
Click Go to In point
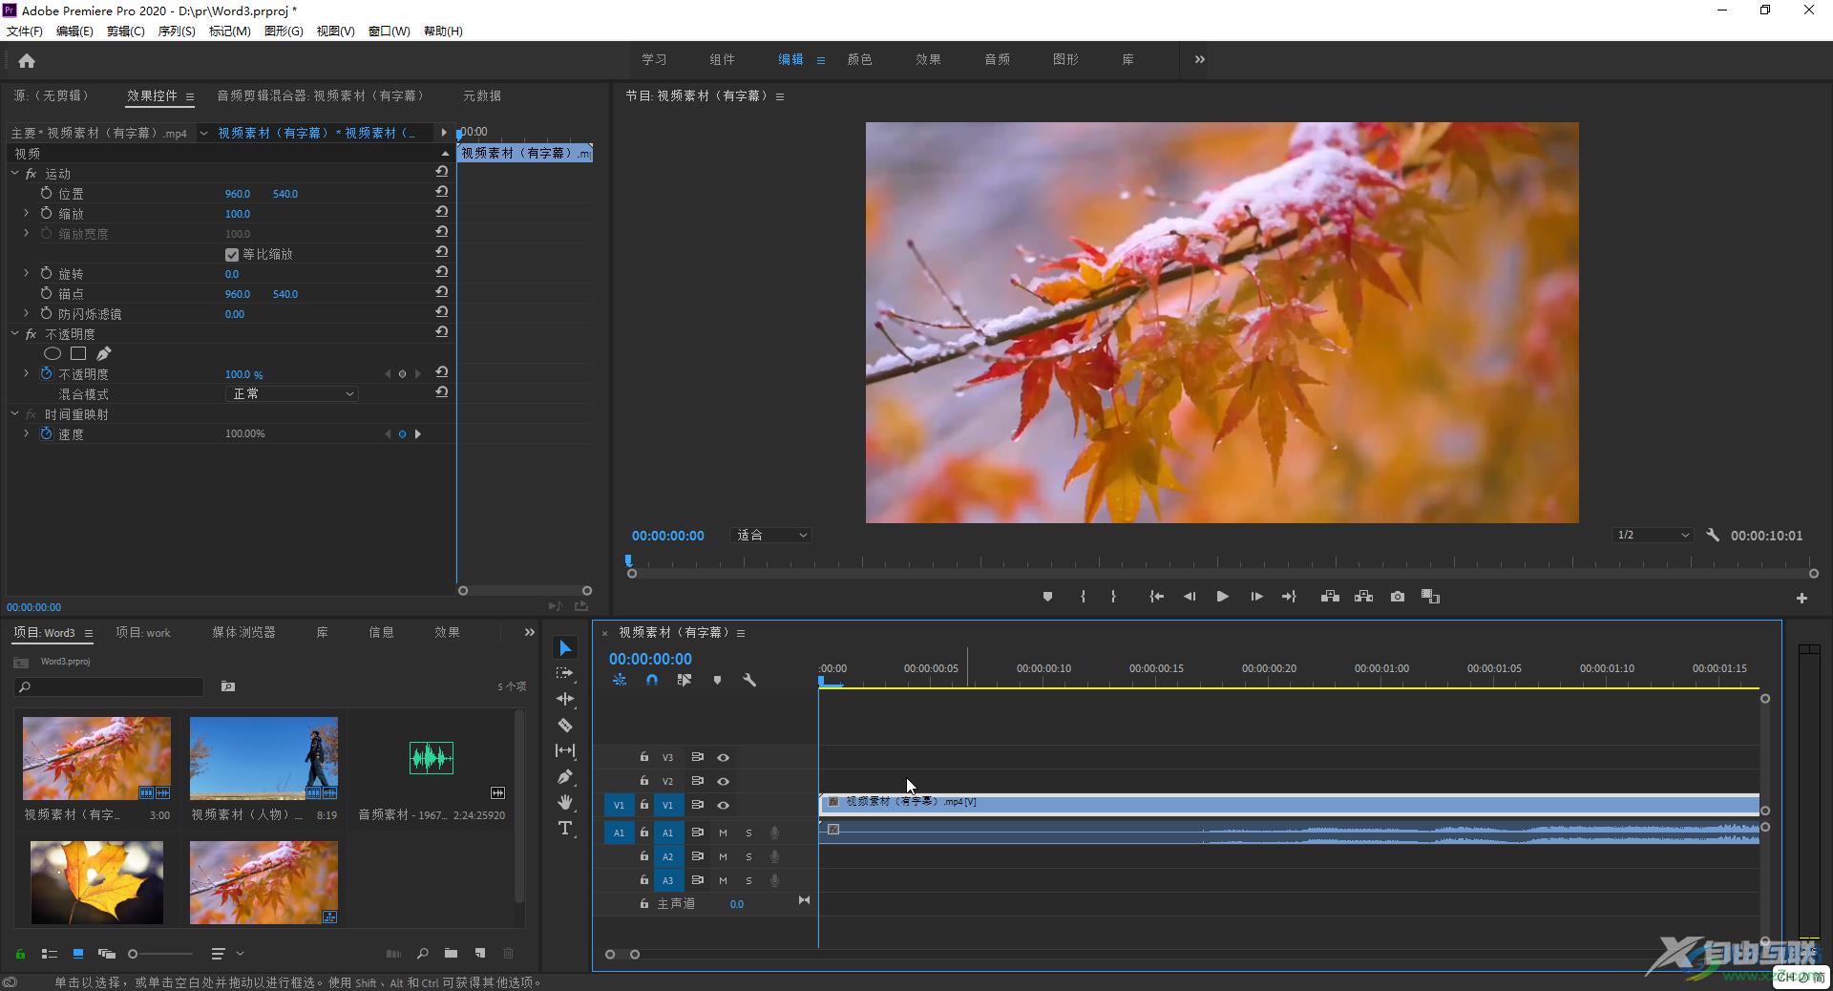pos(1156,597)
